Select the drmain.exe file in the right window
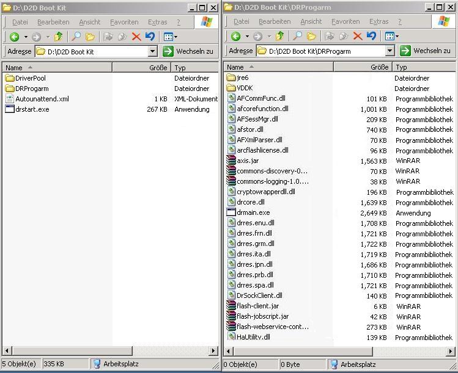 click(253, 212)
